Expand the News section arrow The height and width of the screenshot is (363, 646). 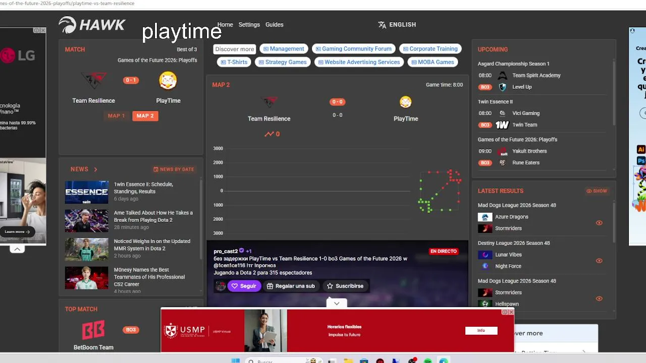pos(95,169)
